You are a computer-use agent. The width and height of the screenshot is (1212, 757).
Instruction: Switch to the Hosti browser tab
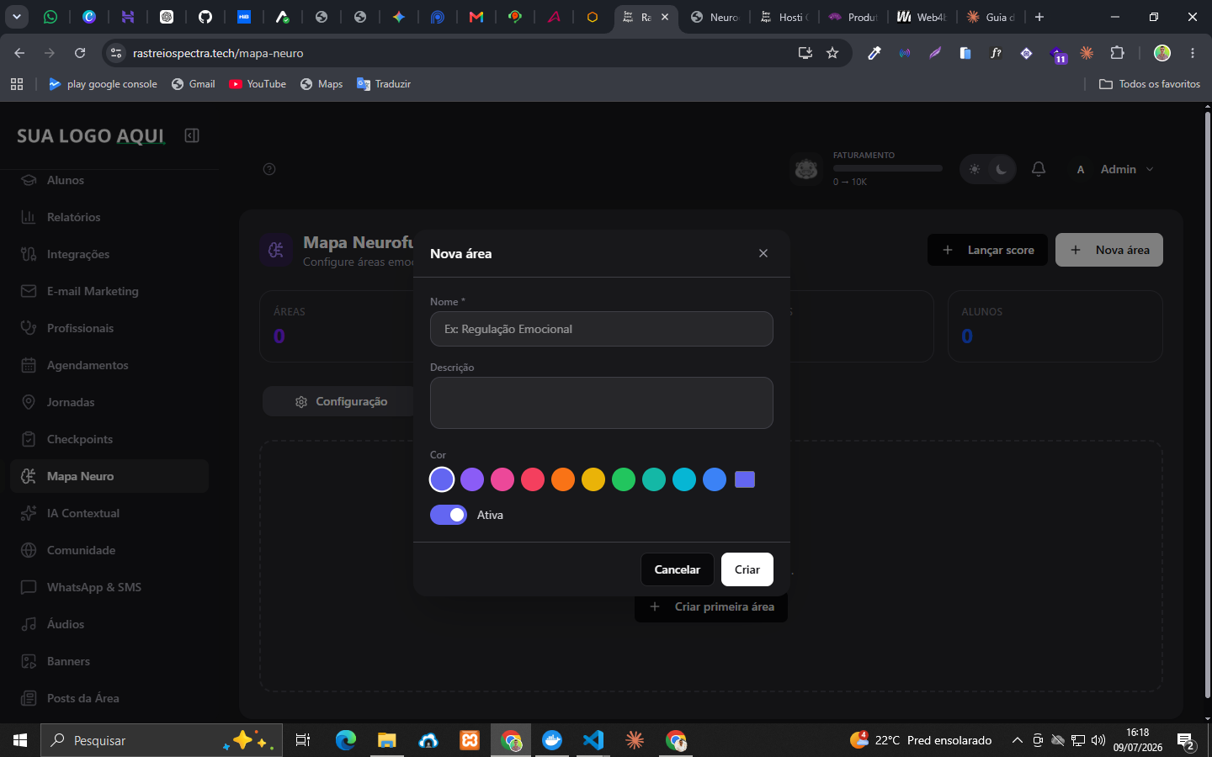[x=784, y=17]
